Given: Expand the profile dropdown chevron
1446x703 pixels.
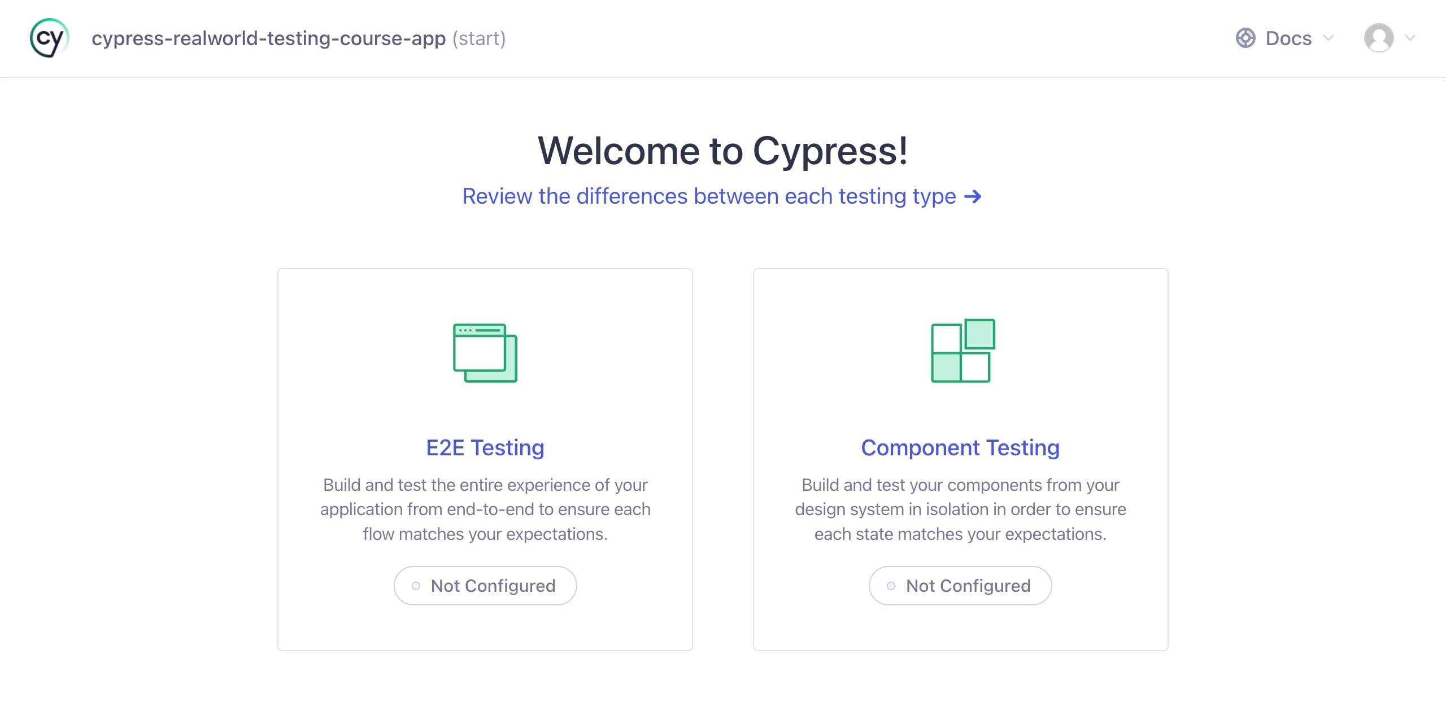Looking at the screenshot, I should point(1408,38).
